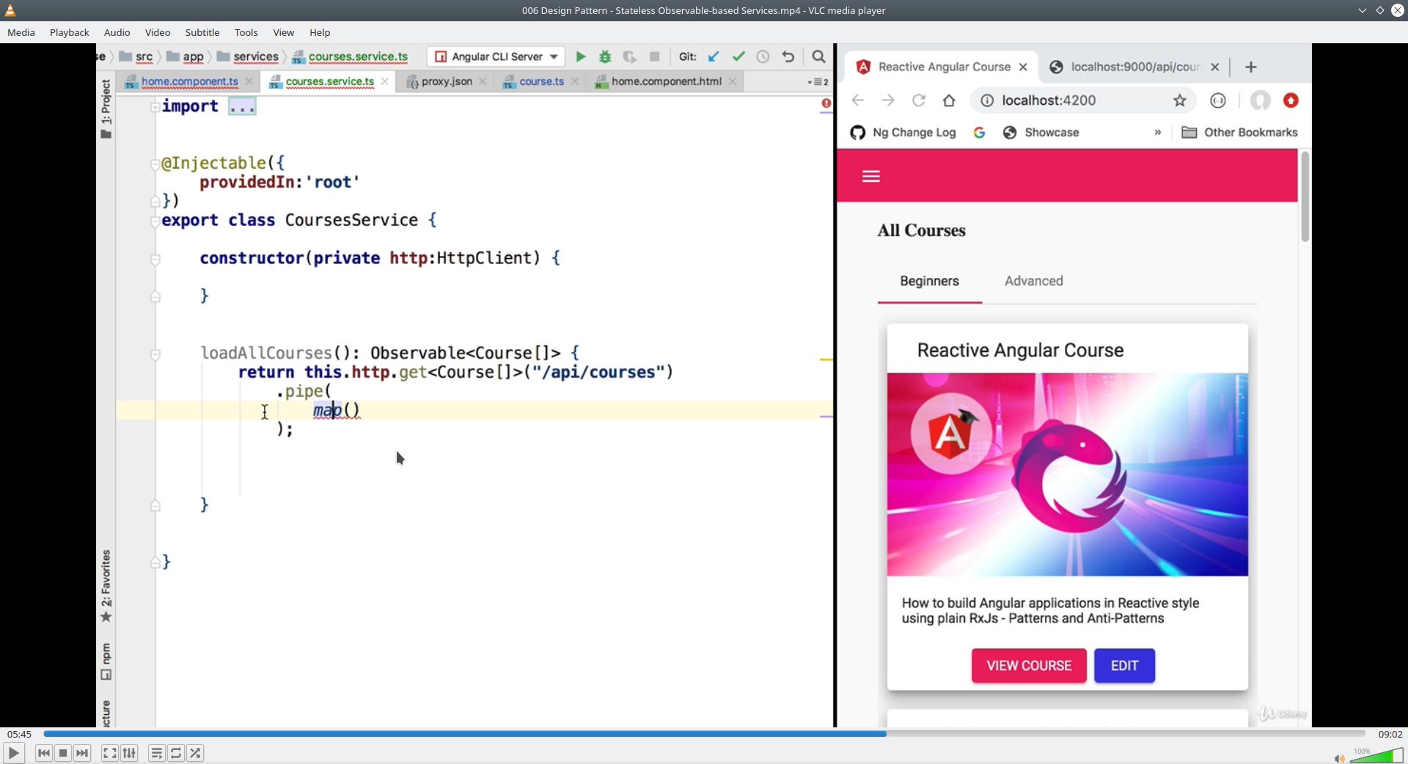
Task: Seek within the VLC playback progress bar
Action: click(x=704, y=733)
